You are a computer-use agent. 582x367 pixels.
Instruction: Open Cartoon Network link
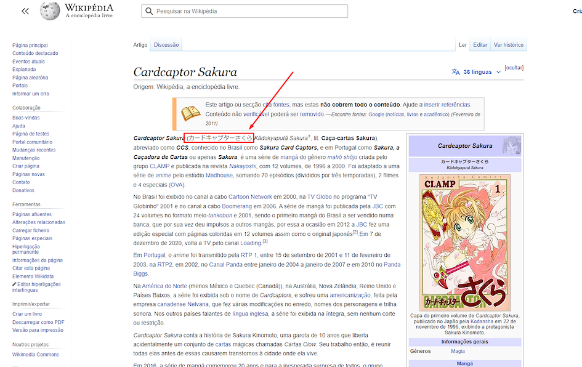(x=250, y=197)
